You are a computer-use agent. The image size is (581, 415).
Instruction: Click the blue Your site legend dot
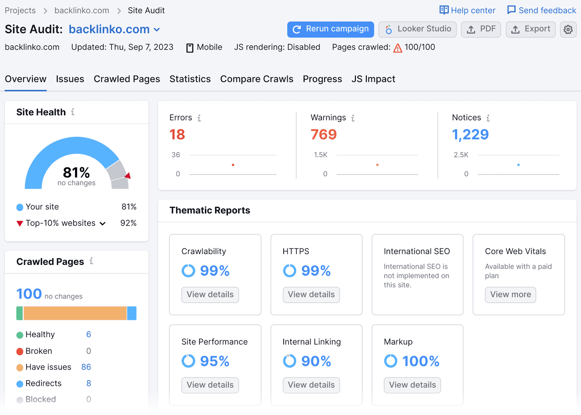point(20,207)
